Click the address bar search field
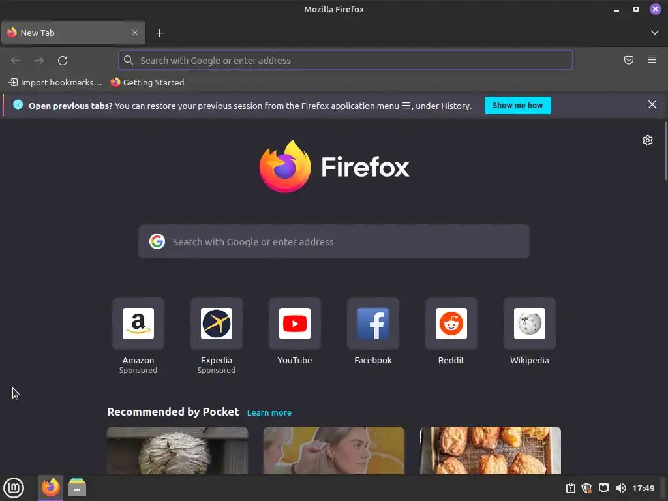668x501 pixels. 346,61
